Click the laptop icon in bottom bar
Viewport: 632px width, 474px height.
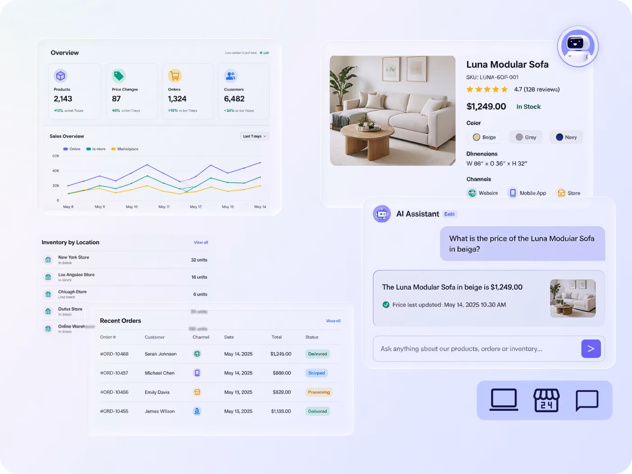tap(504, 400)
